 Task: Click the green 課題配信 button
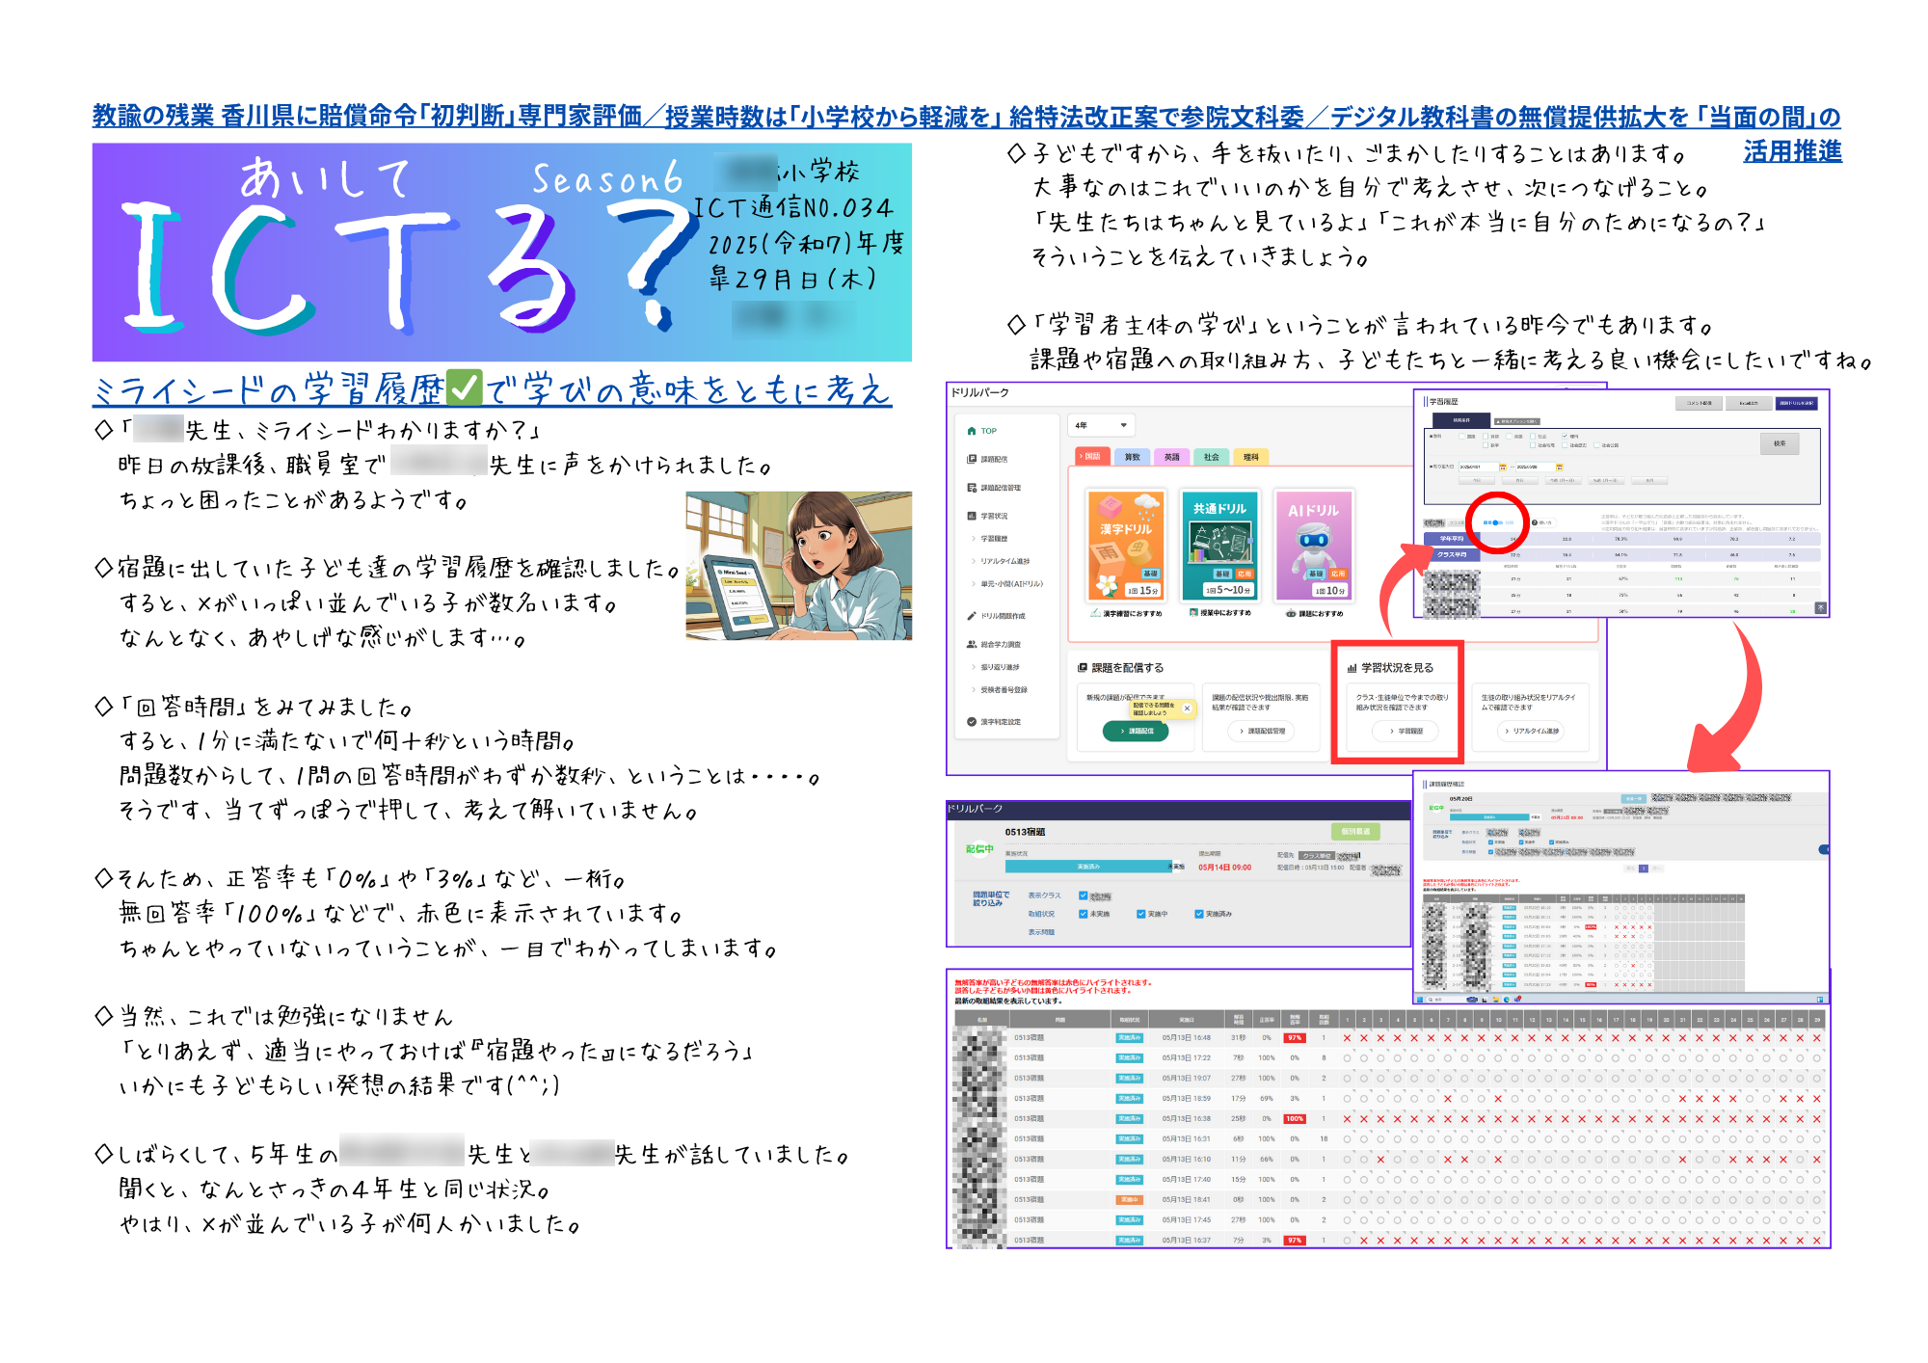(1136, 732)
